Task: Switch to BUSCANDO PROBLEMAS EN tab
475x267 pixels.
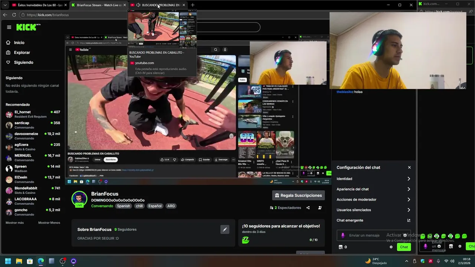Action: 158,5
